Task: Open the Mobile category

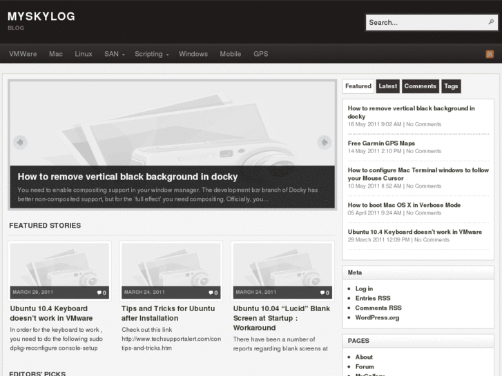Action: pyautogui.click(x=231, y=54)
